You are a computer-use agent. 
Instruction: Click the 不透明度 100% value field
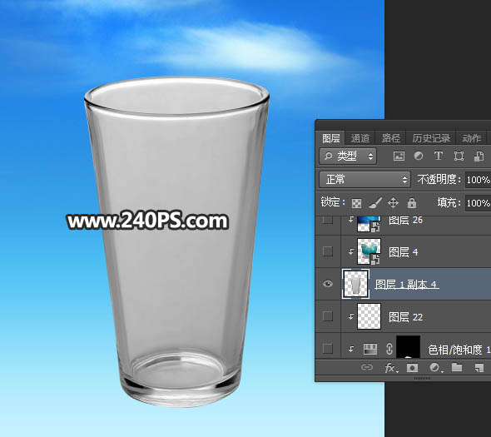click(x=478, y=180)
